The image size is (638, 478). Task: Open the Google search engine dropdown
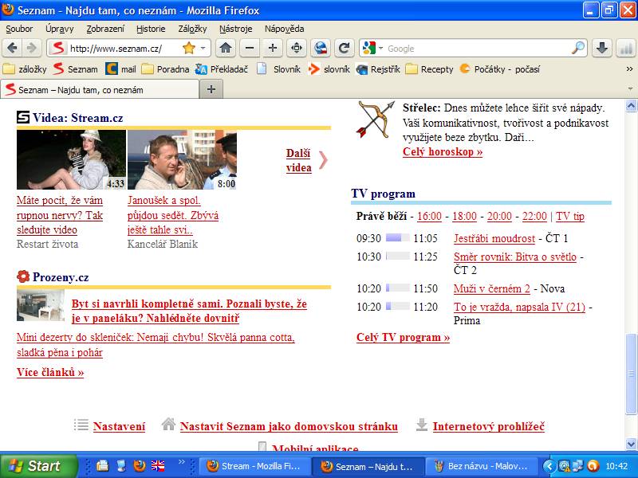pyautogui.click(x=381, y=49)
